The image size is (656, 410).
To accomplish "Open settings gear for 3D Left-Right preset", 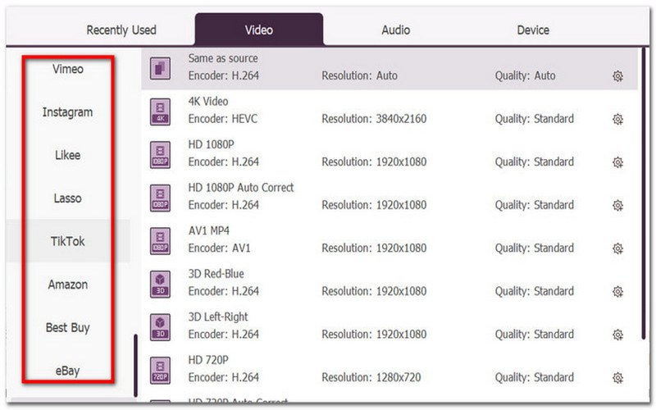I will point(617,335).
